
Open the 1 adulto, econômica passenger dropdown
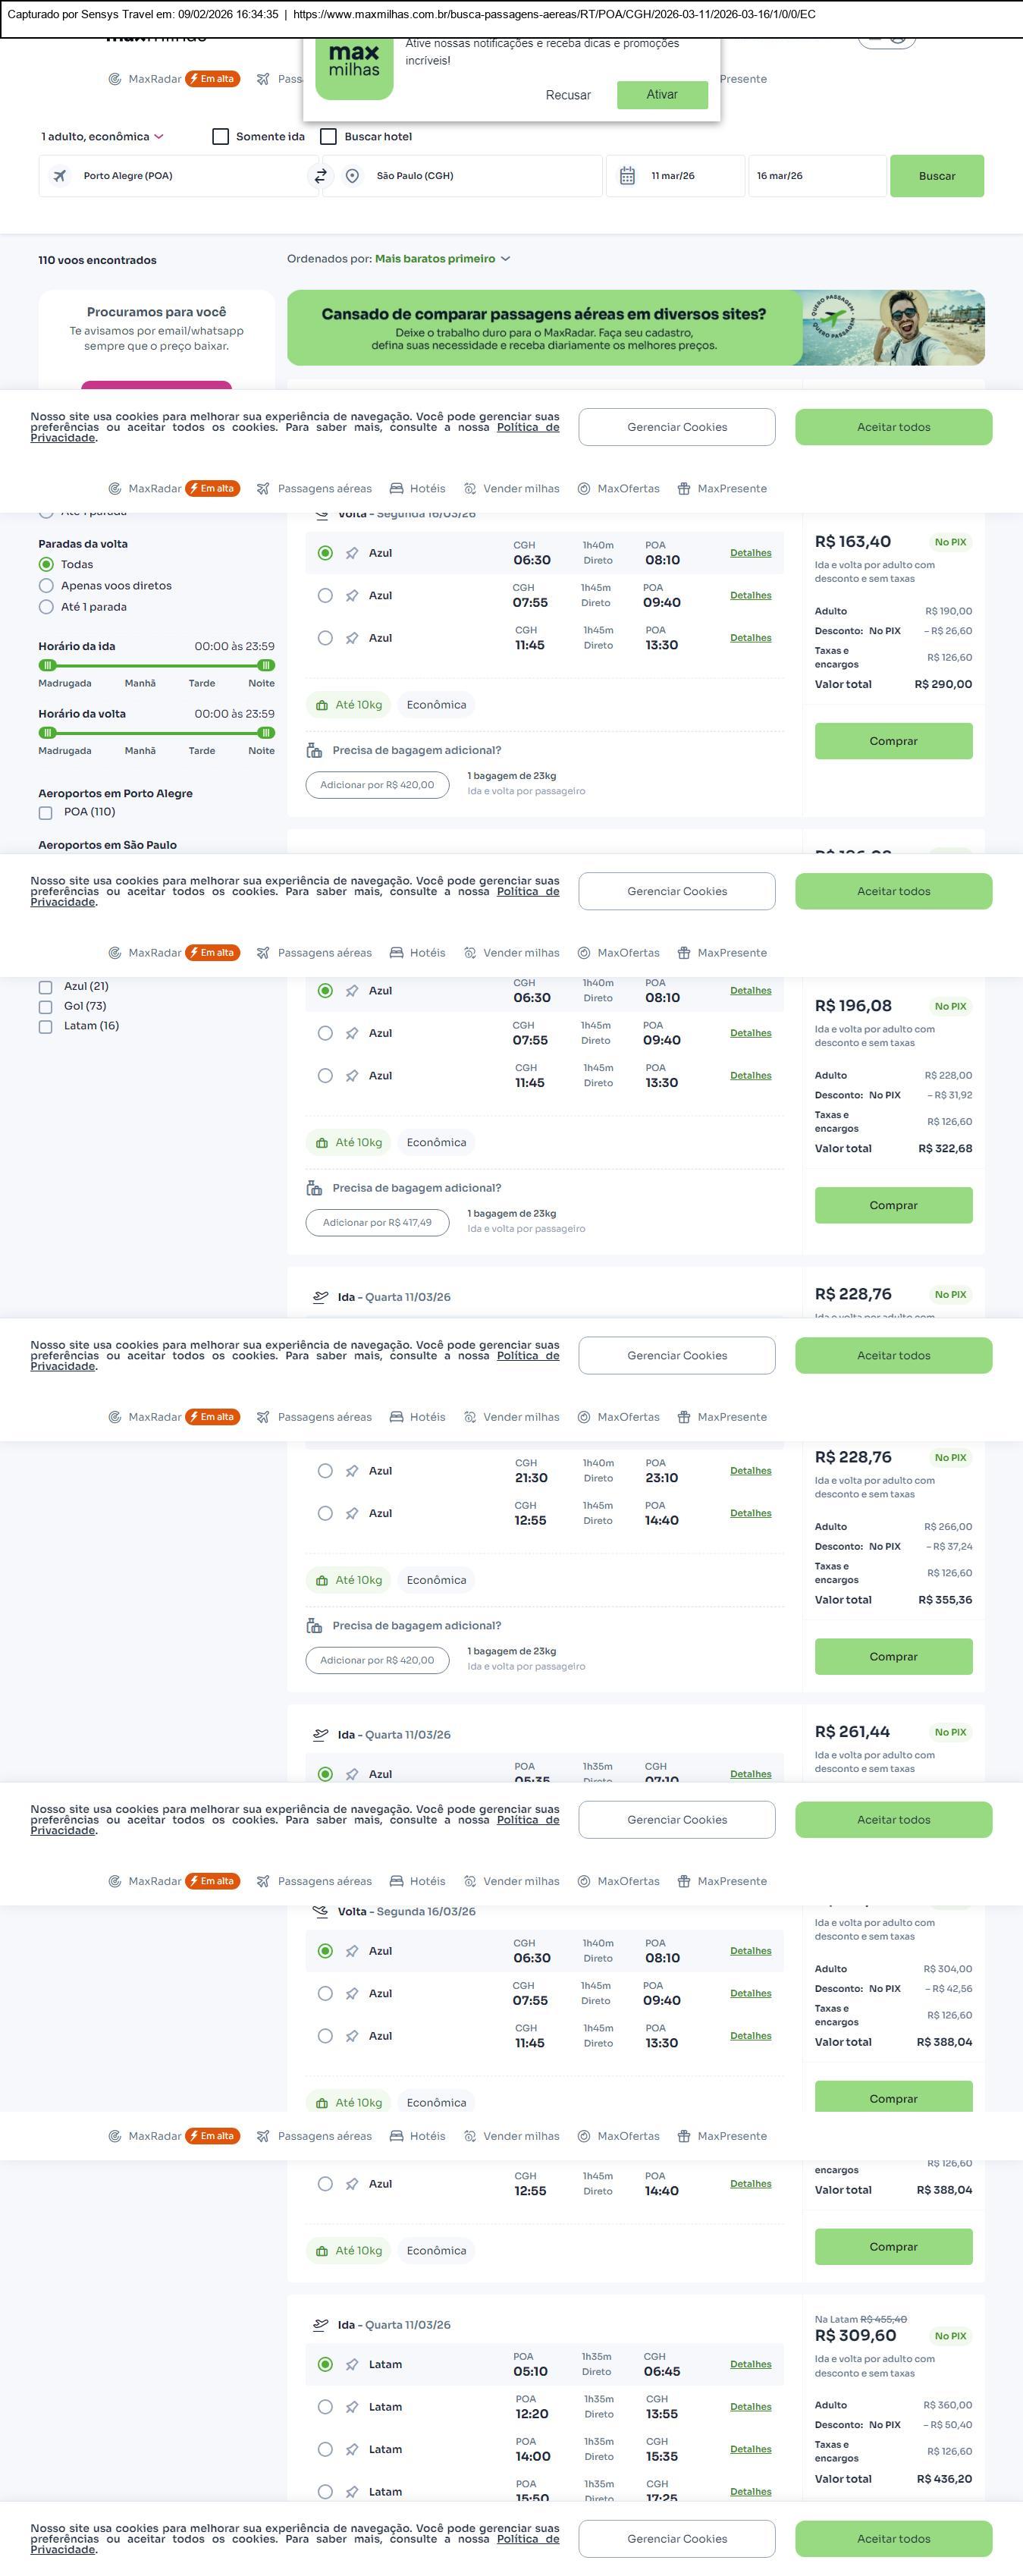point(102,137)
